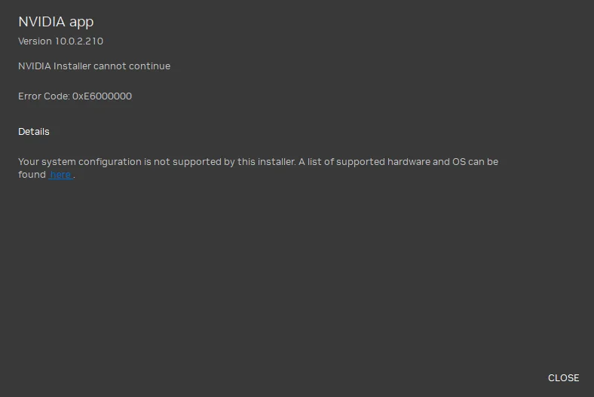Click the word 'app' in the title

coord(81,23)
